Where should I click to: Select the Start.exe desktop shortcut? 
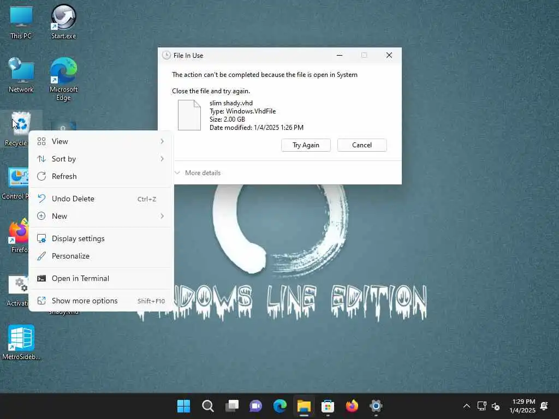63,22
